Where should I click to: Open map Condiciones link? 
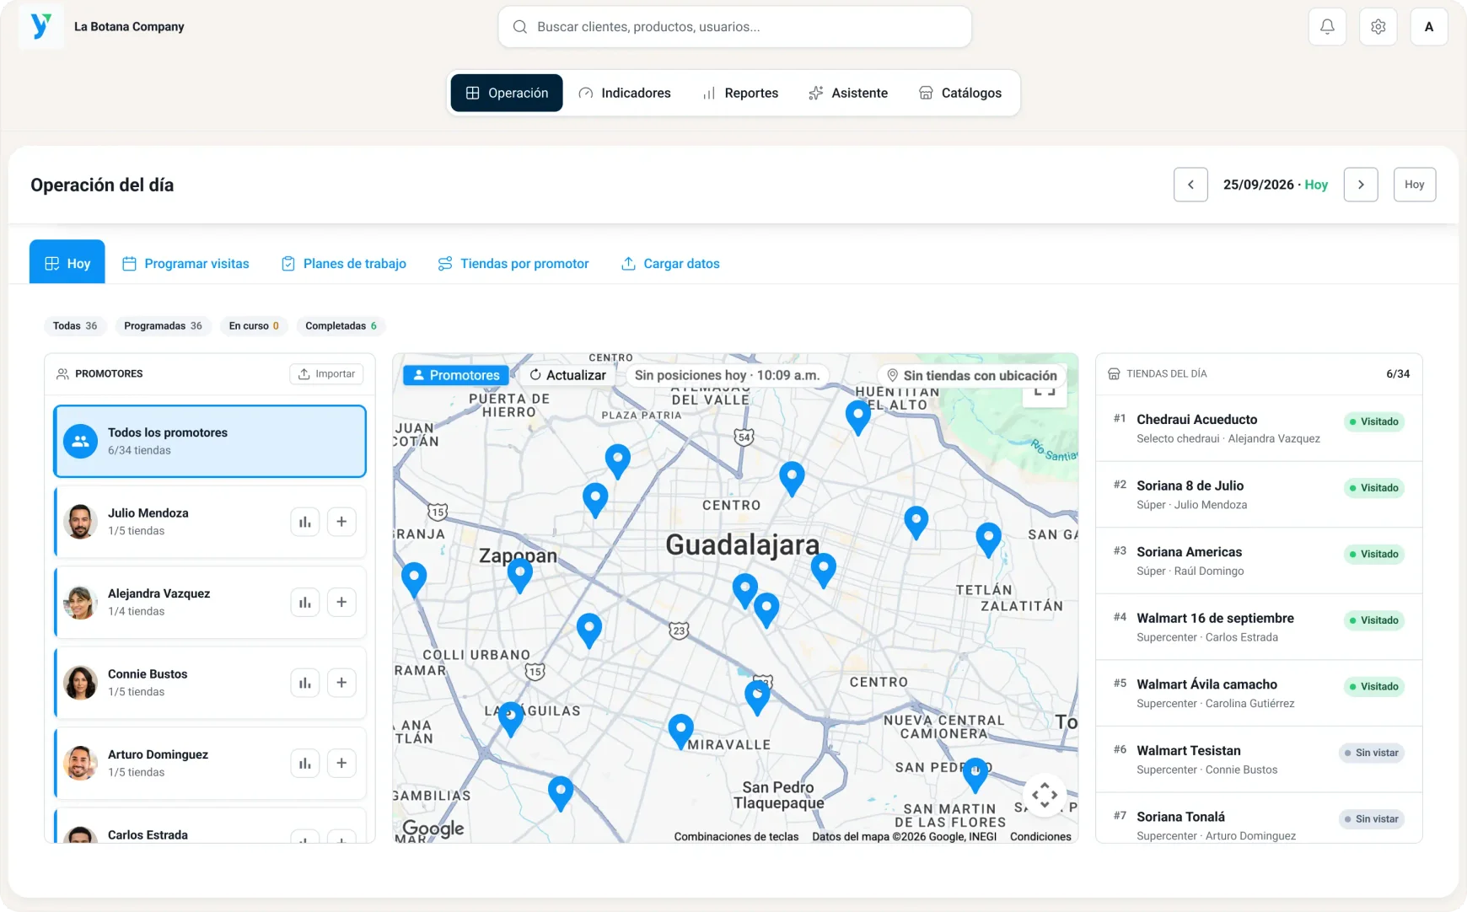1040,836
